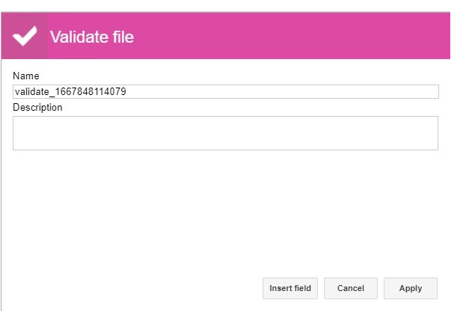This screenshot has width=472, height=312.
Task: Click the Name field label
Action: (26, 76)
